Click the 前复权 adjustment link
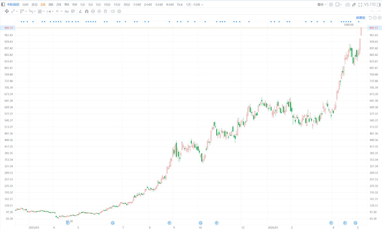 [361, 18]
